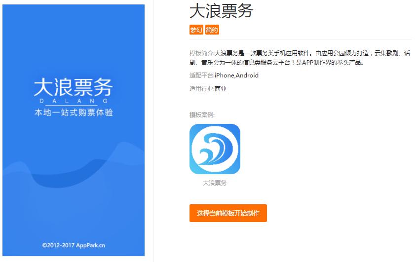The width and height of the screenshot is (417, 262).
Task: Click the 适用行业 label
Action: coord(202,89)
